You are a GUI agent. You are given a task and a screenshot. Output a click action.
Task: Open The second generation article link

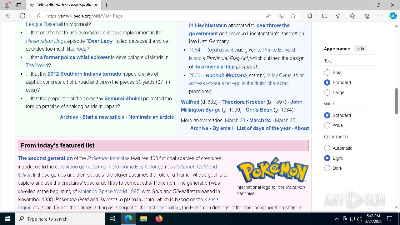(x=45, y=158)
